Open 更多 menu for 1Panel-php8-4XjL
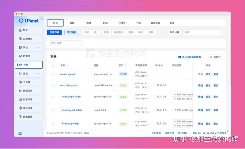245x149 pixels. [x=216, y=124]
